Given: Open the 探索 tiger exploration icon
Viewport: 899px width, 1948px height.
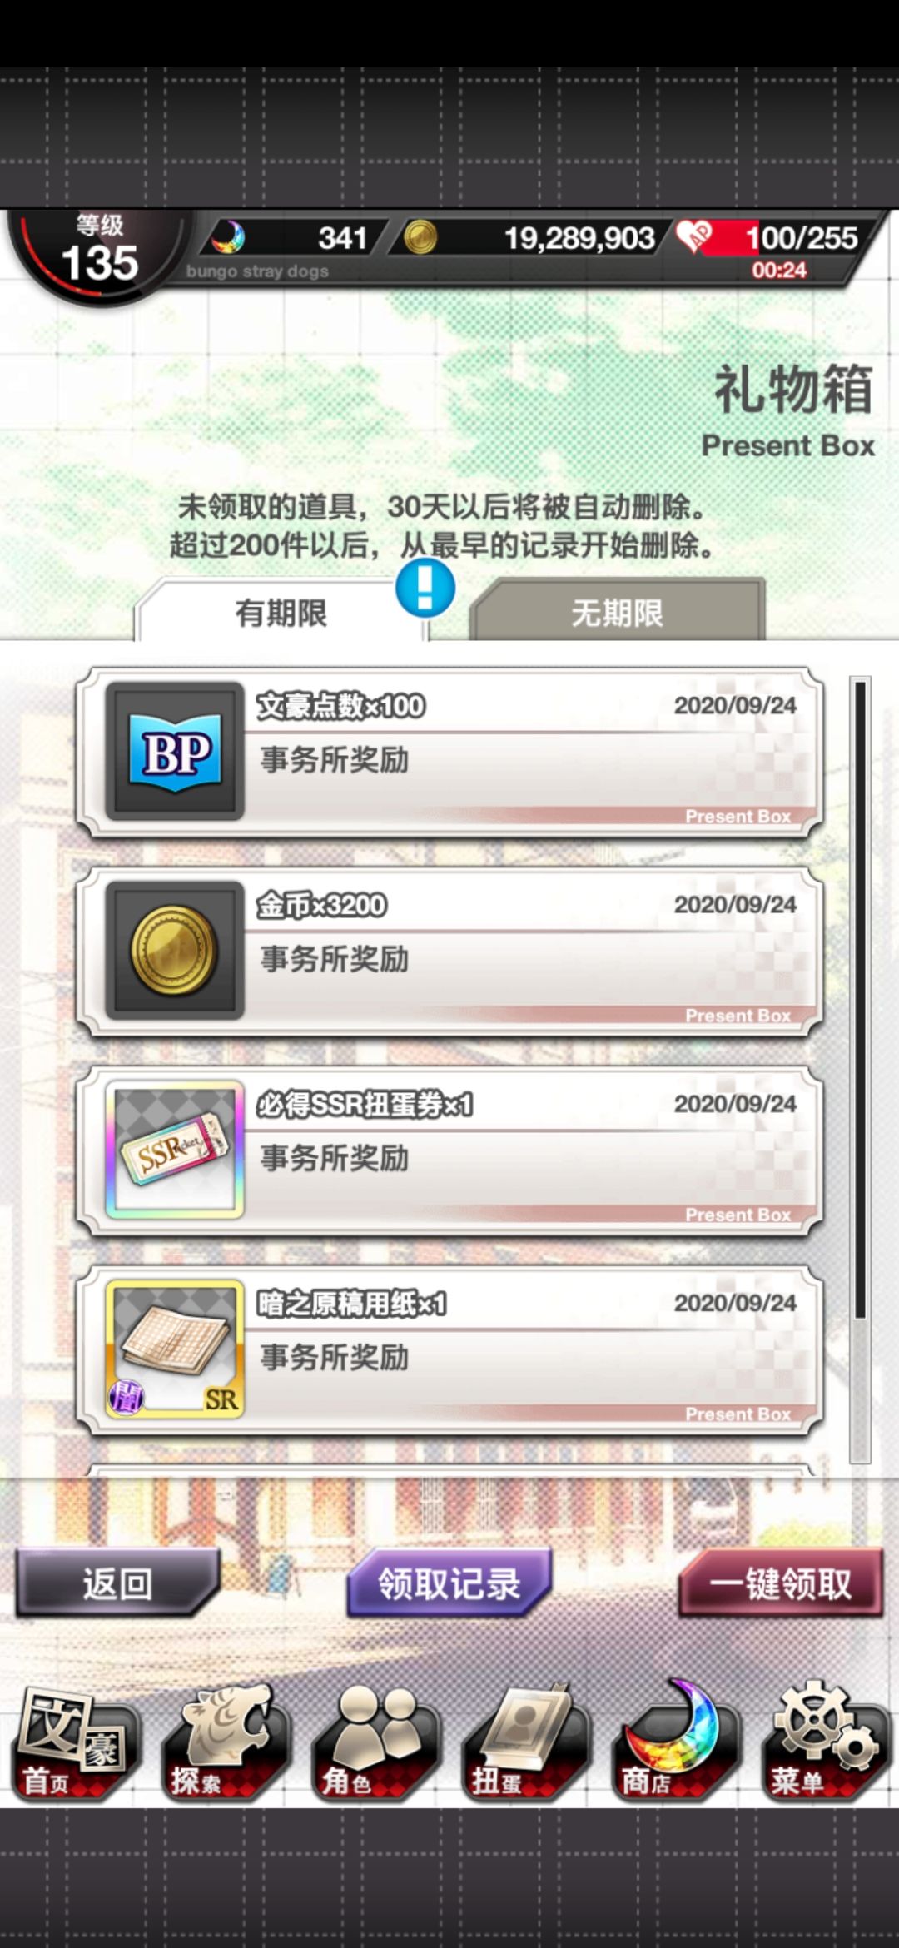Looking at the screenshot, I should pyautogui.click(x=226, y=1744).
